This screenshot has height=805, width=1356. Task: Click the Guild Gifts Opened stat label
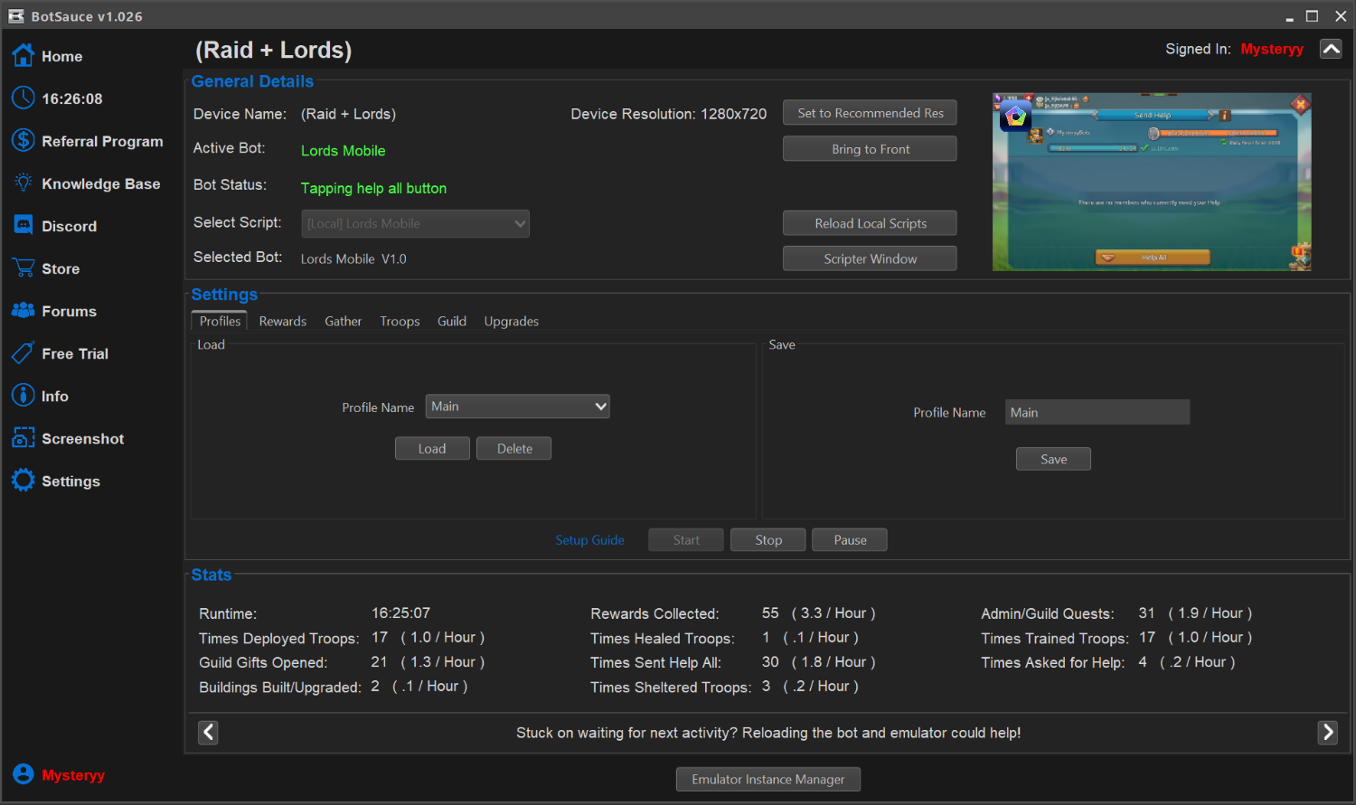[263, 662]
